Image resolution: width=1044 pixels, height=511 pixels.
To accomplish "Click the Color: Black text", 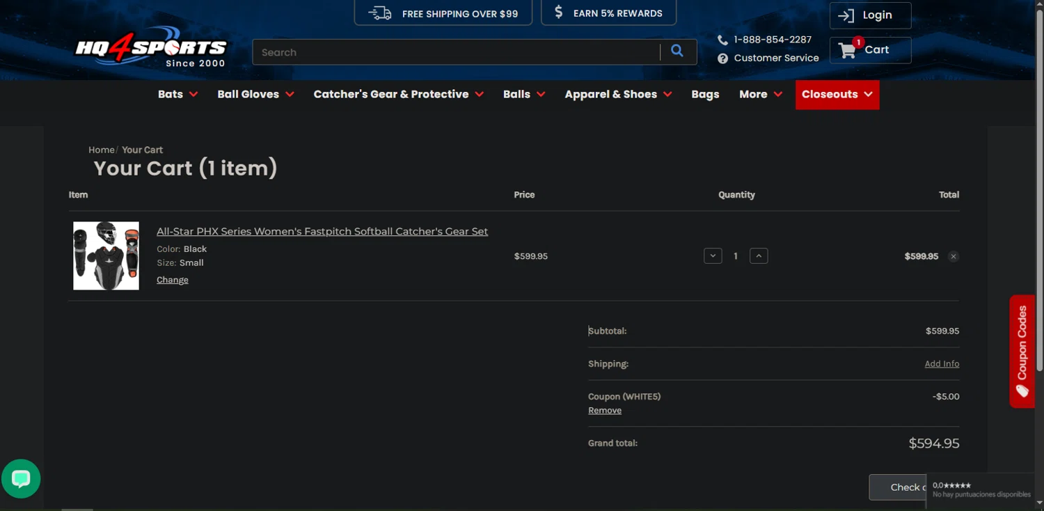I will click(182, 249).
